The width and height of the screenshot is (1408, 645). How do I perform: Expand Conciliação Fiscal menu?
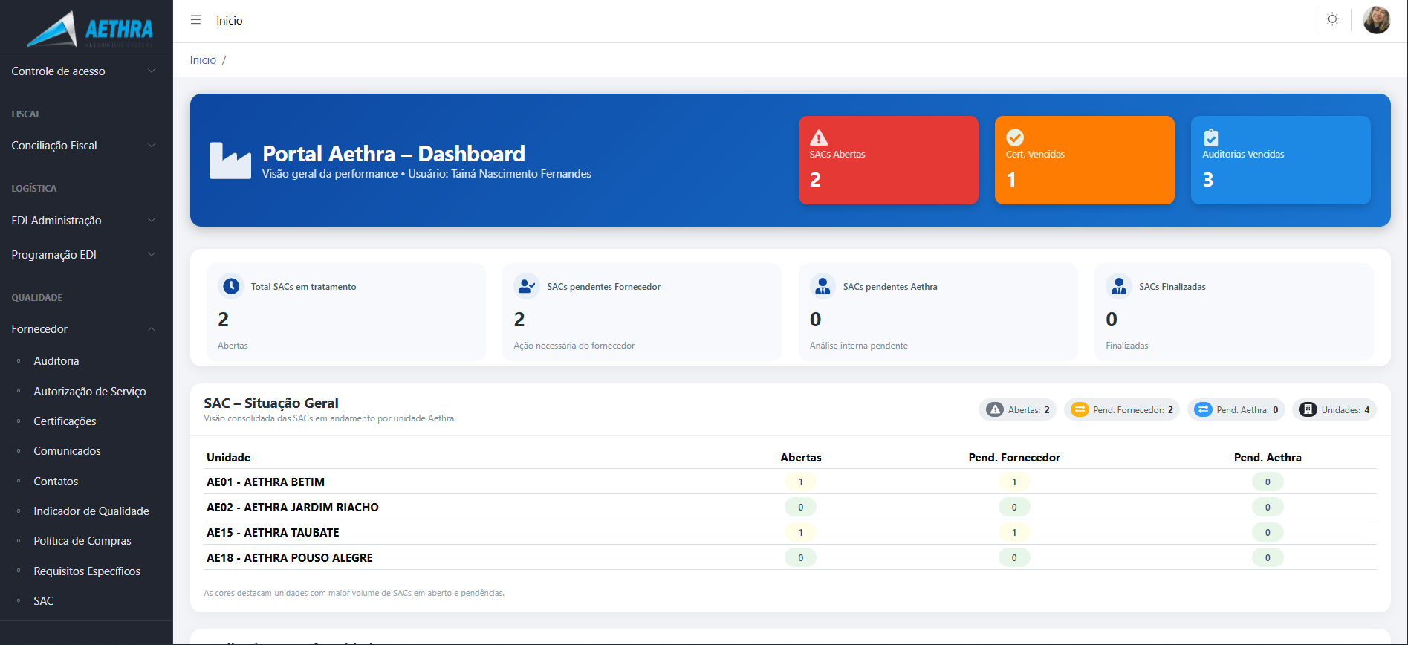click(x=86, y=146)
